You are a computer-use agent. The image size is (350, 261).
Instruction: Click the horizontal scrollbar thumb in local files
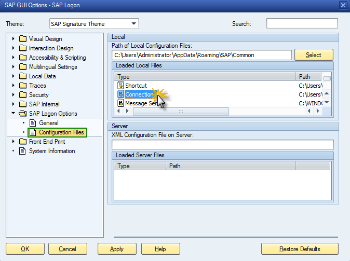tap(181, 111)
